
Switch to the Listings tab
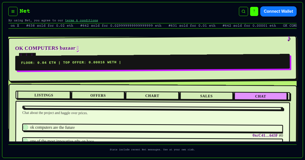tap(44, 95)
